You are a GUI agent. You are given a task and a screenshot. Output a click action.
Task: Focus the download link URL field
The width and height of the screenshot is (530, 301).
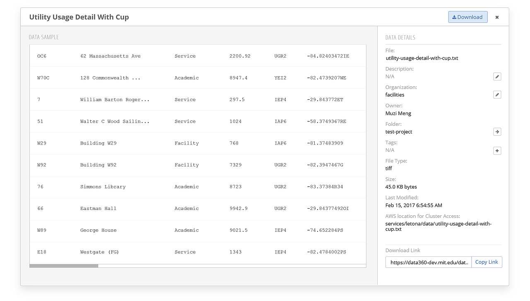[x=429, y=262]
